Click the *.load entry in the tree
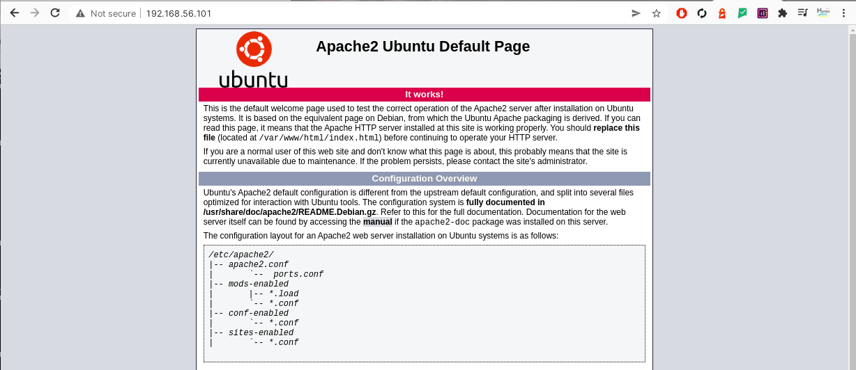The width and height of the screenshot is (856, 370). (x=284, y=293)
